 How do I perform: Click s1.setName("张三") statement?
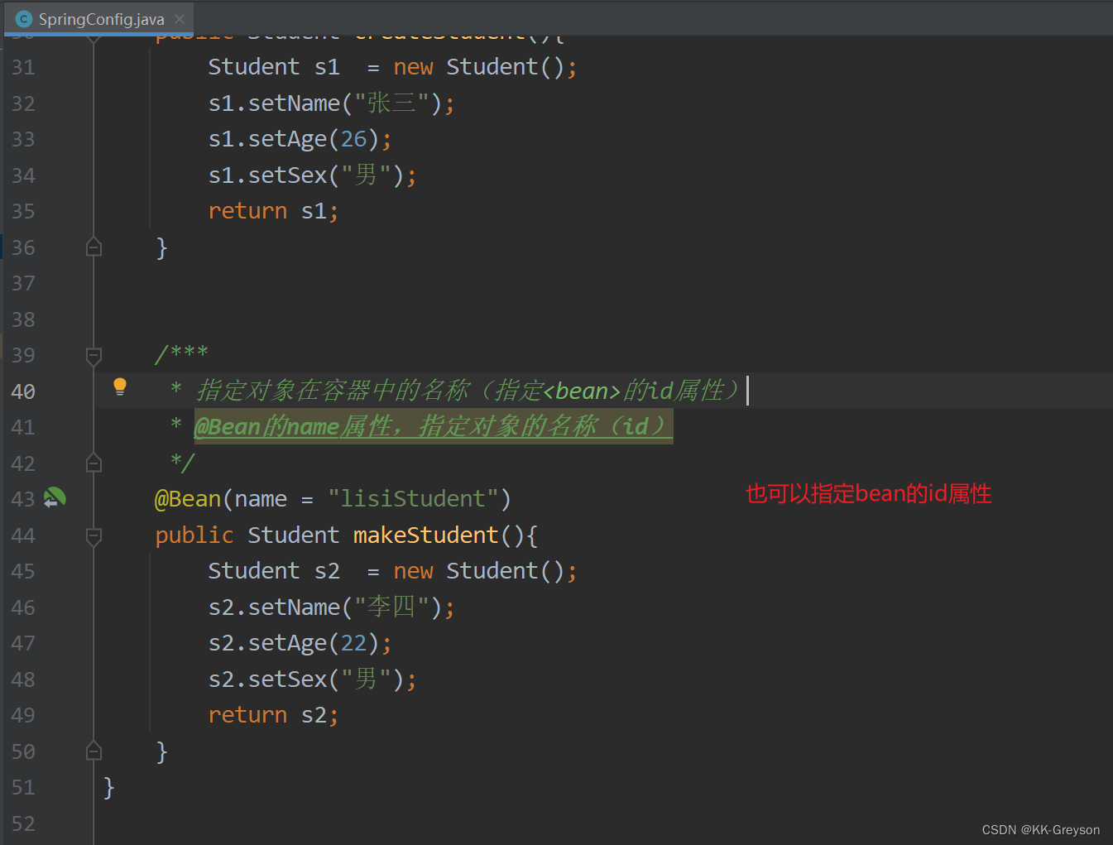(331, 103)
